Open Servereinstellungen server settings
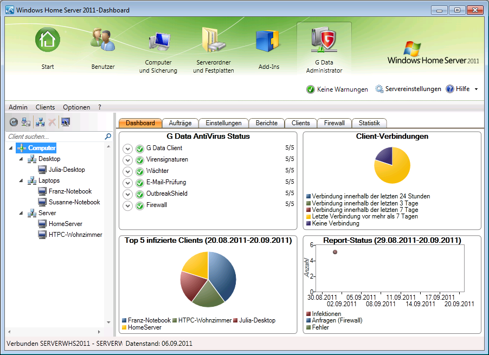This screenshot has width=489, height=355. tap(408, 89)
